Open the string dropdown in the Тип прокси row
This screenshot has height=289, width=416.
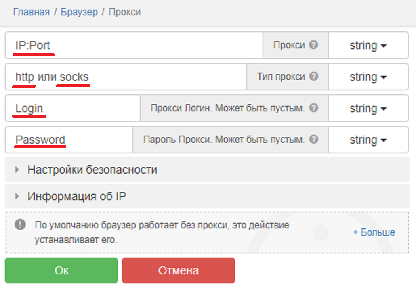click(x=368, y=76)
